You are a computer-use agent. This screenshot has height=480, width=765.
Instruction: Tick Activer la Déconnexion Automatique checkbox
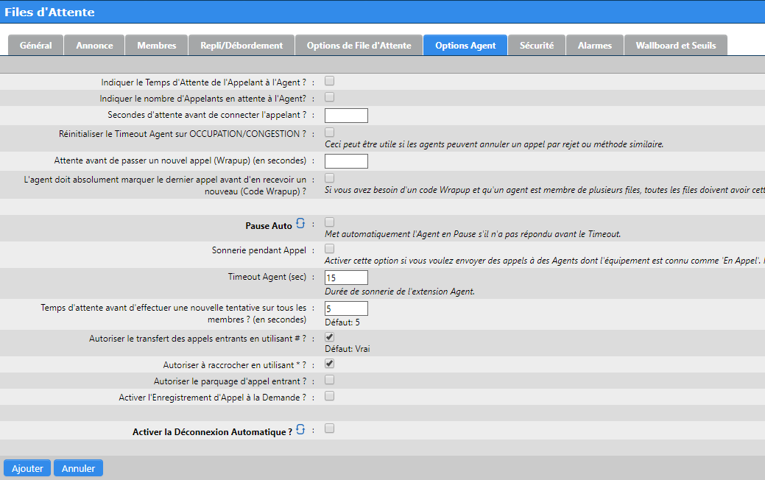point(330,428)
